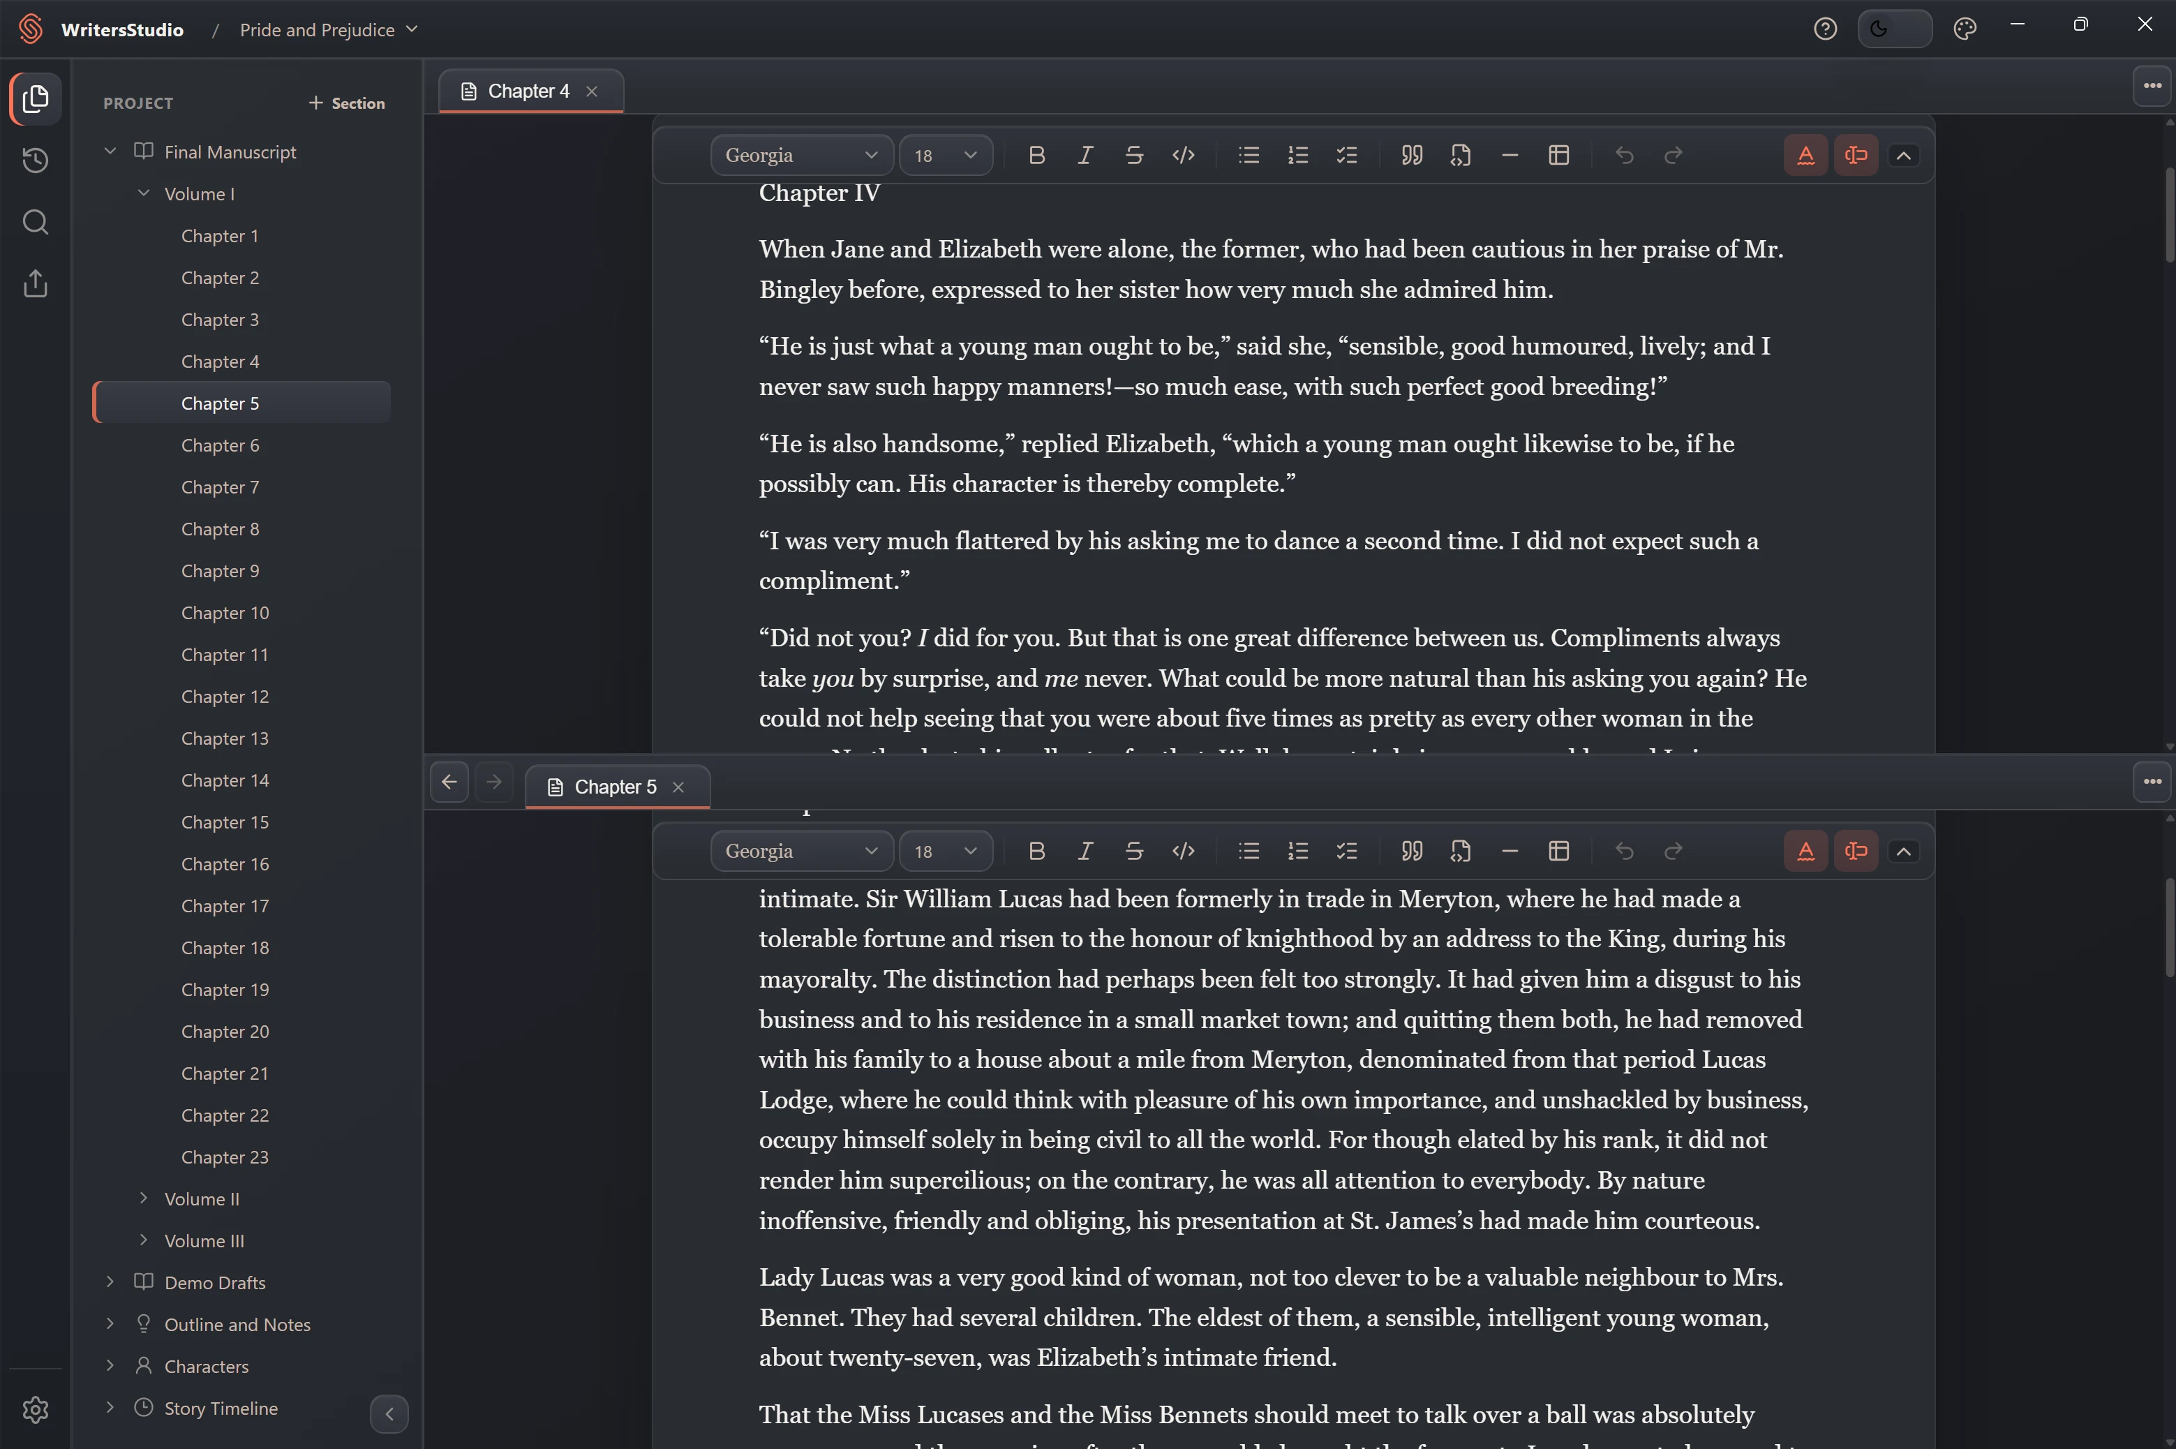The image size is (2176, 1449).
Task: Open the project files sidebar icon
Action: [35, 99]
